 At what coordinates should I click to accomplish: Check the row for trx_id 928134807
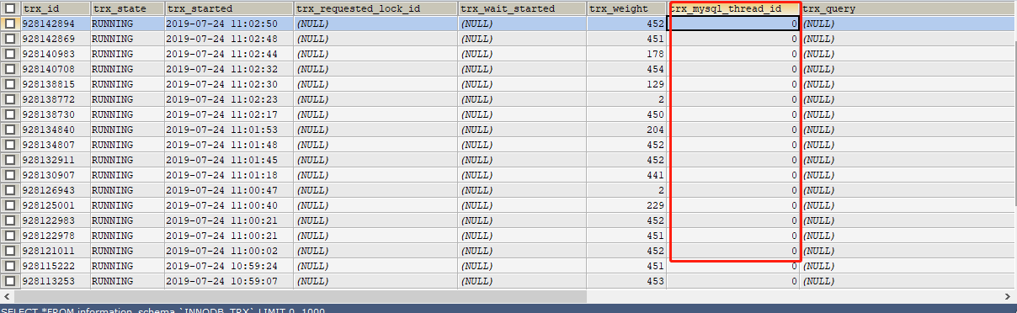click(10, 145)
